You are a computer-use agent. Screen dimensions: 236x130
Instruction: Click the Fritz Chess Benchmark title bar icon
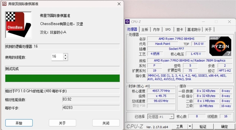click(4, 4)
